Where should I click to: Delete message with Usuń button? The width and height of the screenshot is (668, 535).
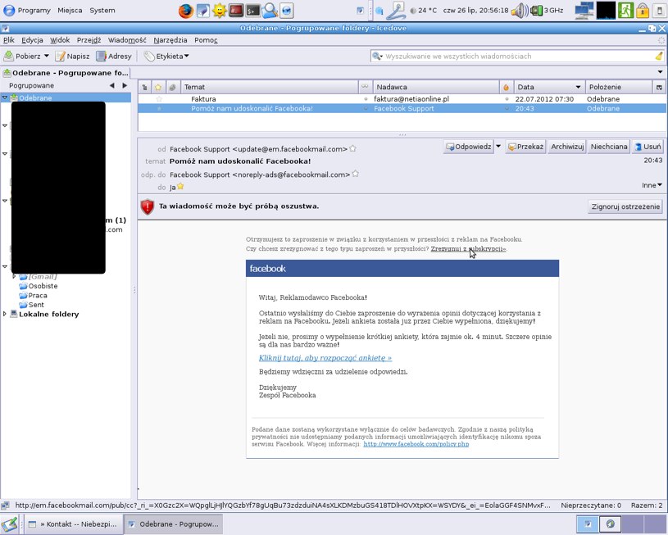point(648,147)
